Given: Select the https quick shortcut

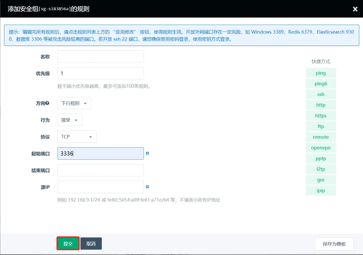Looking at the screenshot, I should pyautogui.click(x=321, y=116).
